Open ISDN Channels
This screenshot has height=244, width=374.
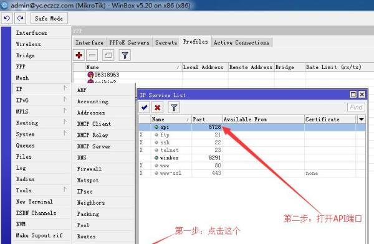41,213
